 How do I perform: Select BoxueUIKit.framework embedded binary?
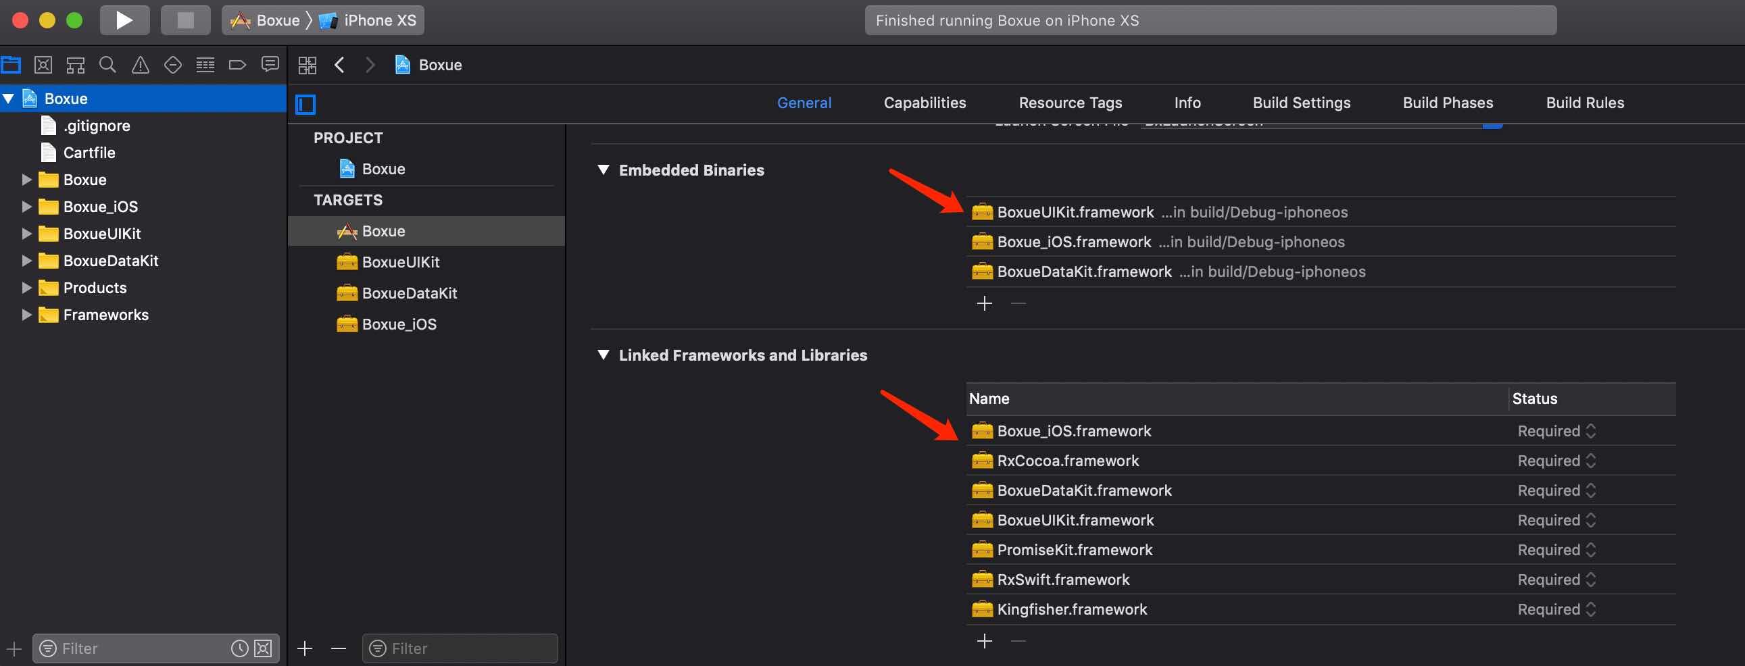(1321, 213)
